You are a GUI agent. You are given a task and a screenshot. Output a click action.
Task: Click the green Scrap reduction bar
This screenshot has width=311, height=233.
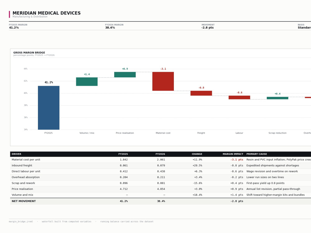[277, 98]
